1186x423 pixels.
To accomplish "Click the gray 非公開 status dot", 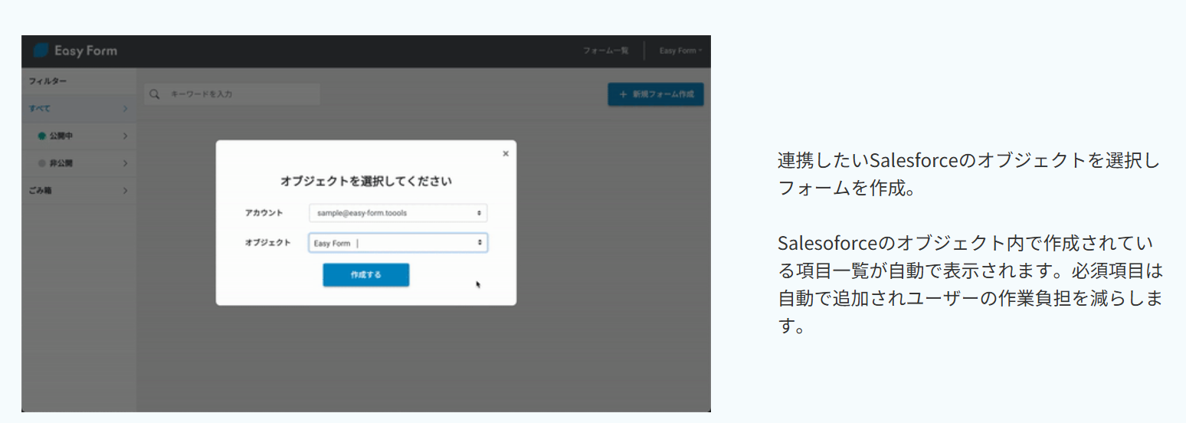I will coord(42,163).
